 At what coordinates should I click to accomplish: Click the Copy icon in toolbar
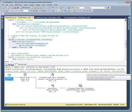[x=46, y=8]
